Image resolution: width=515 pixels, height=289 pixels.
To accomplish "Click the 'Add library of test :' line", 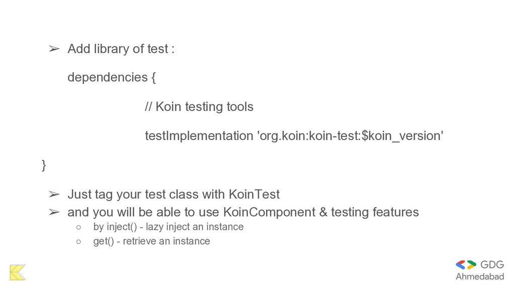I will pos(121,49).
